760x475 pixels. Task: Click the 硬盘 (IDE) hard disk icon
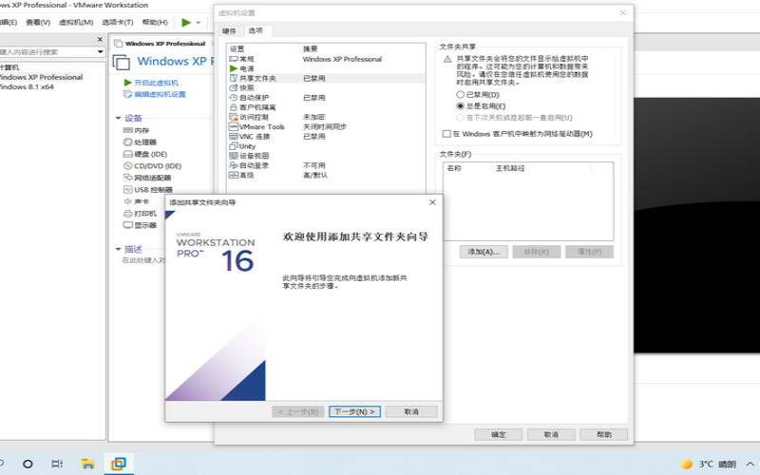127,154
